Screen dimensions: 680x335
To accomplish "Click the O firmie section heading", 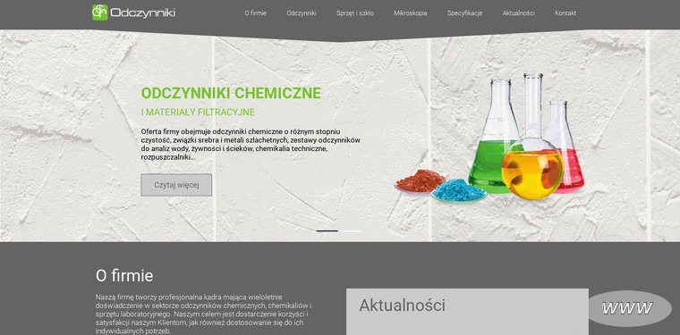I will 124,276.
